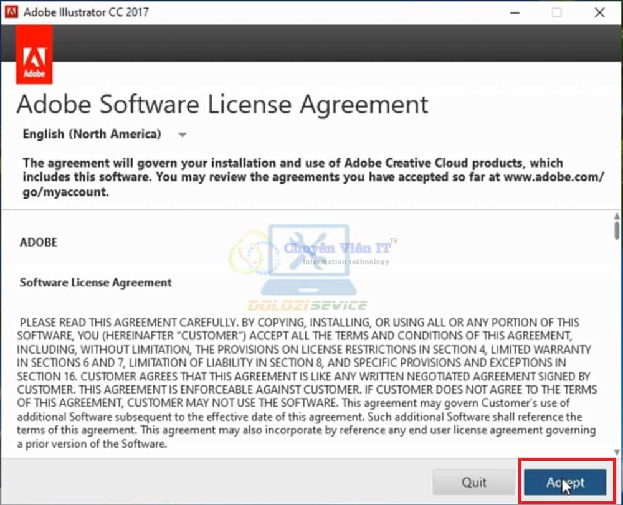
Task: Click the Adobe Software License Agreement heading
Action: (x=222, y=104)
